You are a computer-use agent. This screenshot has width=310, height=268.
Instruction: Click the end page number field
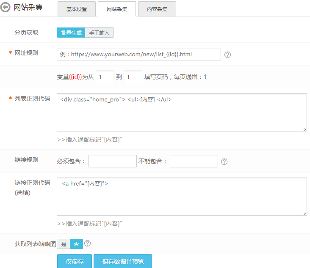click(133, 77)
